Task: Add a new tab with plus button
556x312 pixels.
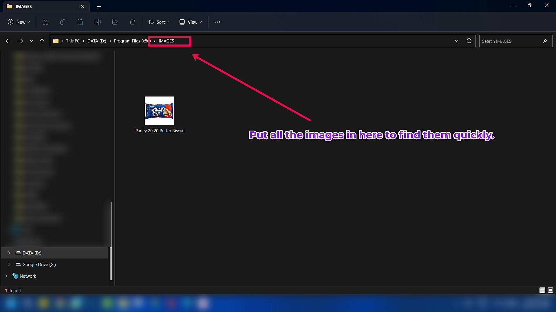Action: 99,6
